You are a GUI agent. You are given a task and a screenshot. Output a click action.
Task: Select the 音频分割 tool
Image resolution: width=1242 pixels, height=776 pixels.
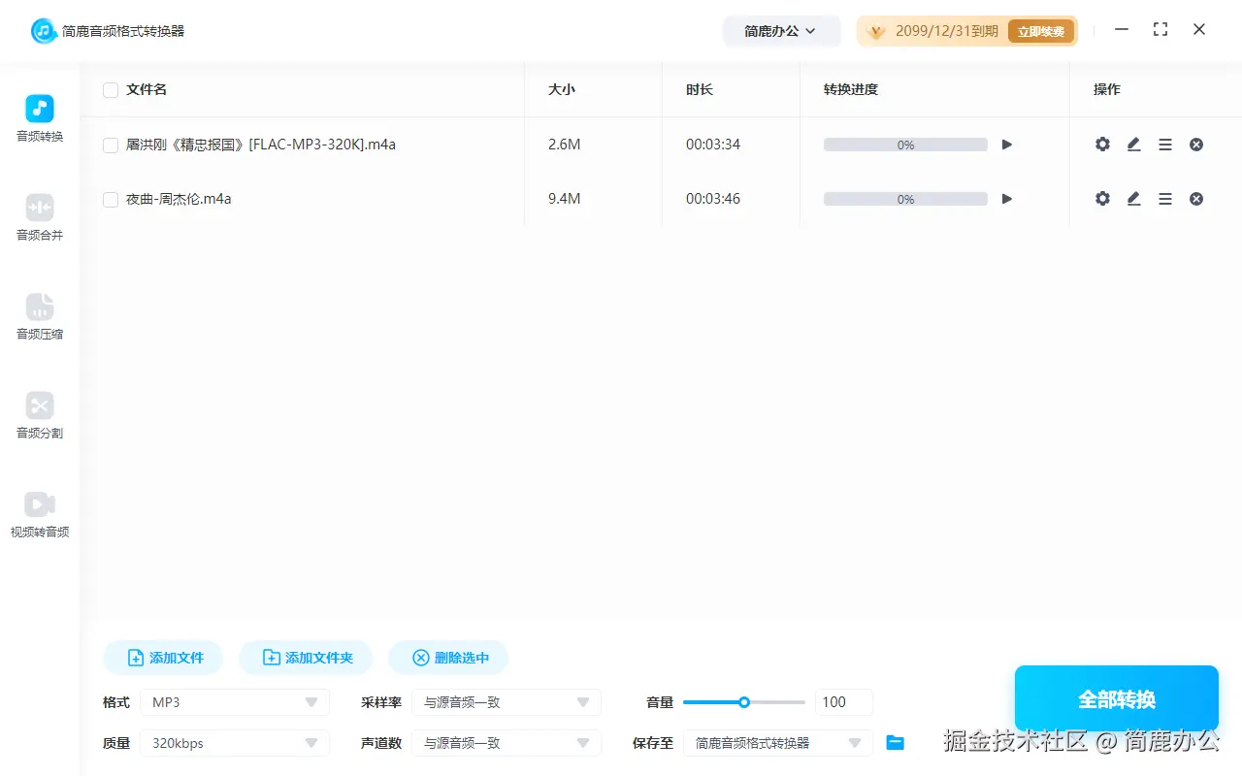(39, 416)
